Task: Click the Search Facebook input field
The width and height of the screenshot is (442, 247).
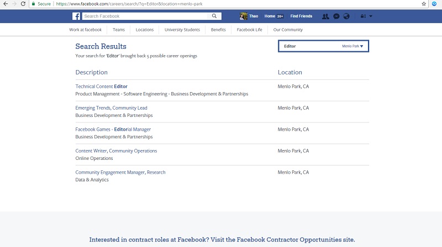Action: [145, 16]
